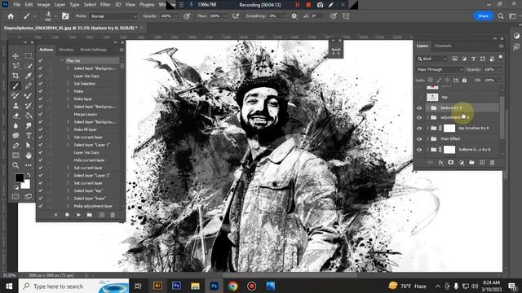Click the background white color swatch
This screenshot has width=522, height=293.
click(26, 185)
